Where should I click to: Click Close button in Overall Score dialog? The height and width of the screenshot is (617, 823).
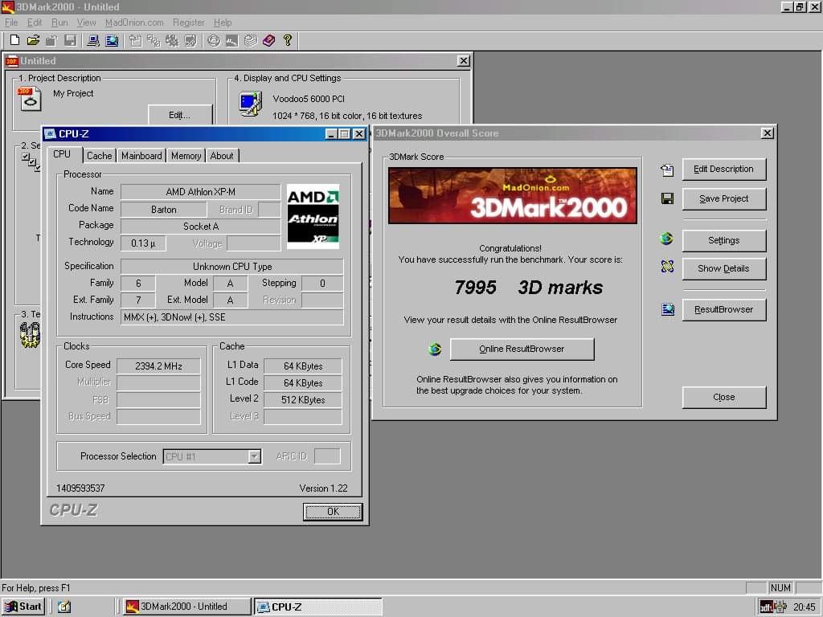point(723,397)
